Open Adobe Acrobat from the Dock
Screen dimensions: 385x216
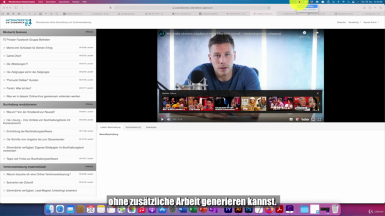(x=279, y=209)
